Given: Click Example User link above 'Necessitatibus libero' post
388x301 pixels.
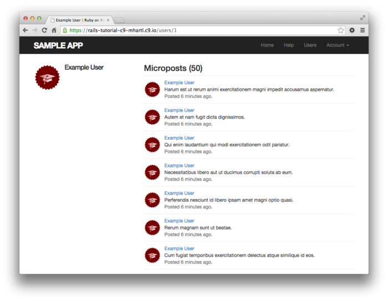Looking at the screenshot, I should coord(179,166).
